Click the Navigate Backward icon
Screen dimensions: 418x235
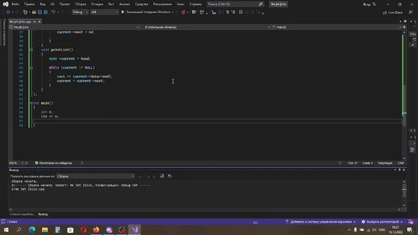click(8, 12)
